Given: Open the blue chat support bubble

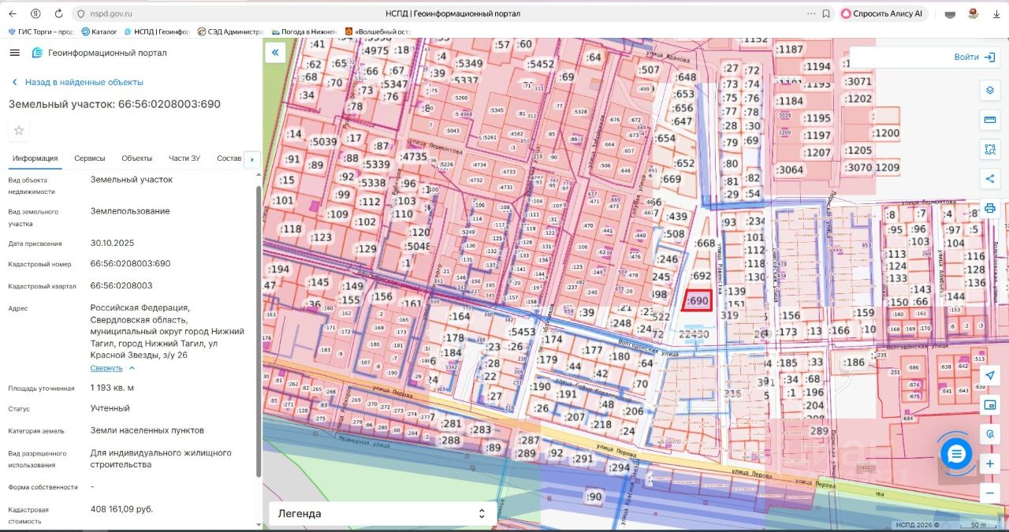Looking at the screenshot, I should click(956, 454).
